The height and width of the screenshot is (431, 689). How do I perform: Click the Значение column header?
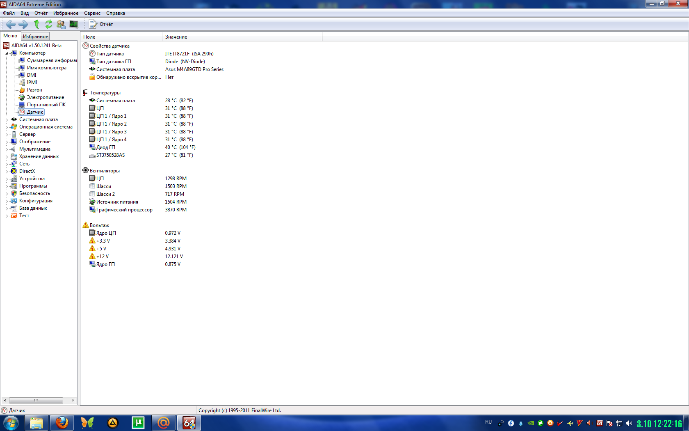tap(242, 37)
